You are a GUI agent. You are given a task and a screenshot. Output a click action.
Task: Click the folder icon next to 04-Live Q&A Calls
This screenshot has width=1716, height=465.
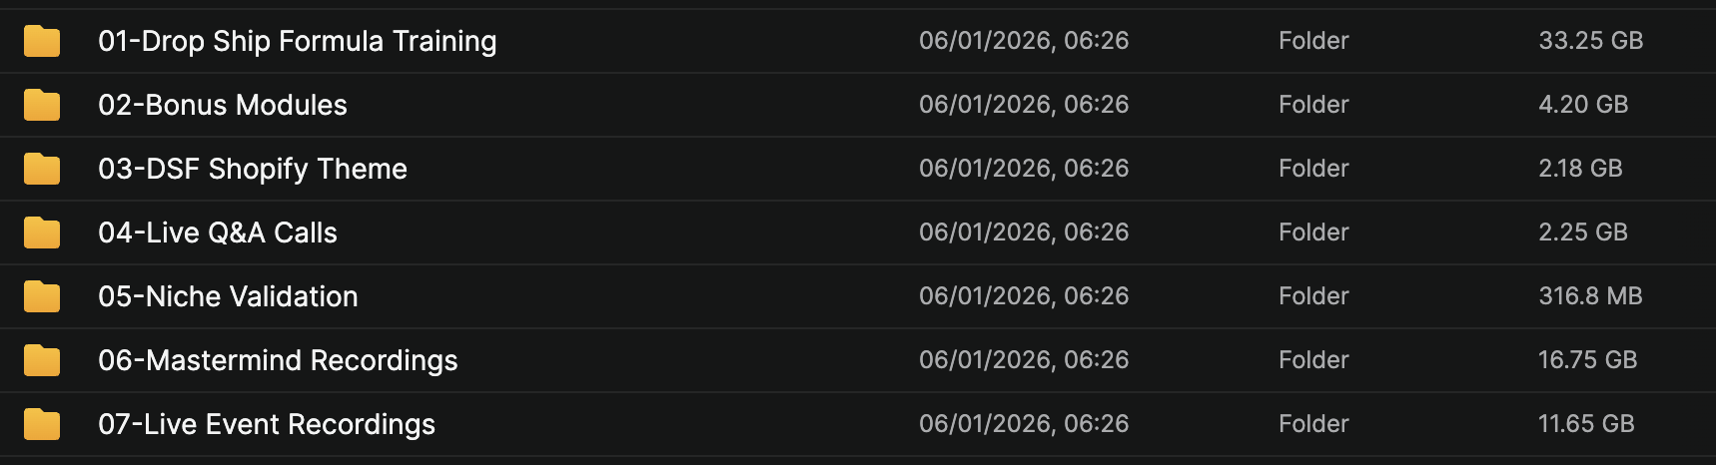point(42,232)
